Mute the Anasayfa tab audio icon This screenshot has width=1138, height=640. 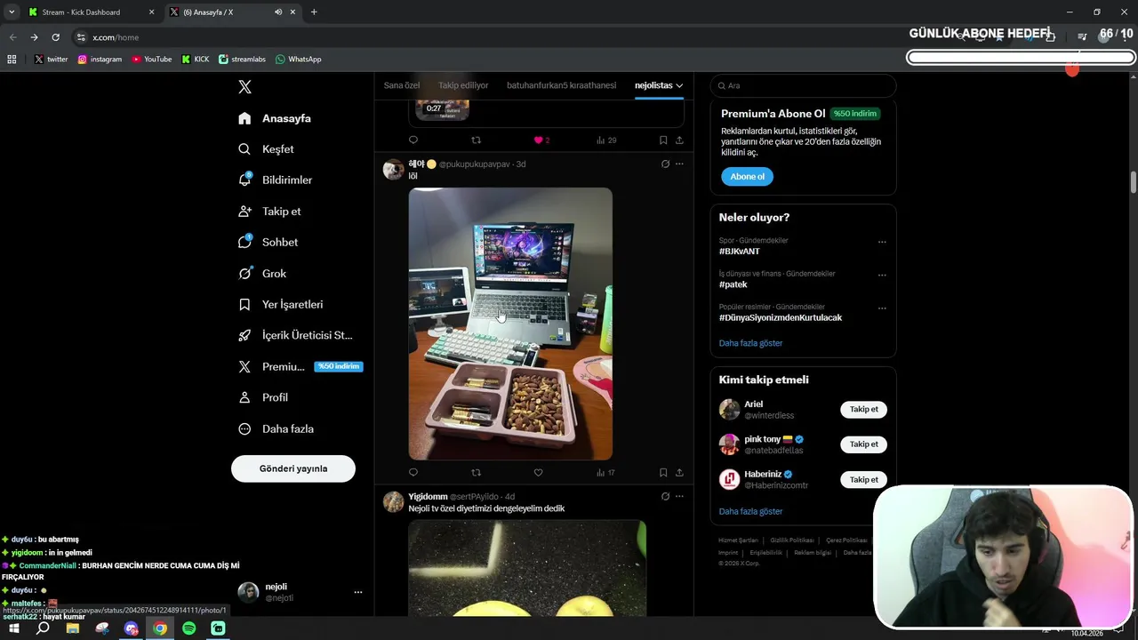click(278, 12)
